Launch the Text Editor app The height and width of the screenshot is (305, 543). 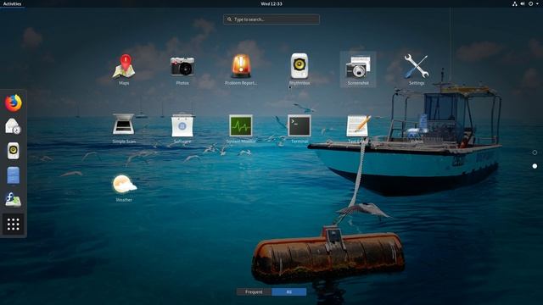(x=358, y=128)
